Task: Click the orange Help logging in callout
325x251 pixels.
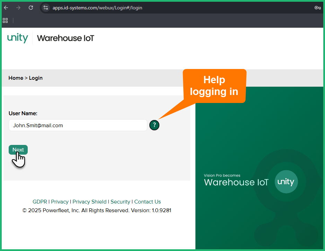Action: [x=214, y=86]
